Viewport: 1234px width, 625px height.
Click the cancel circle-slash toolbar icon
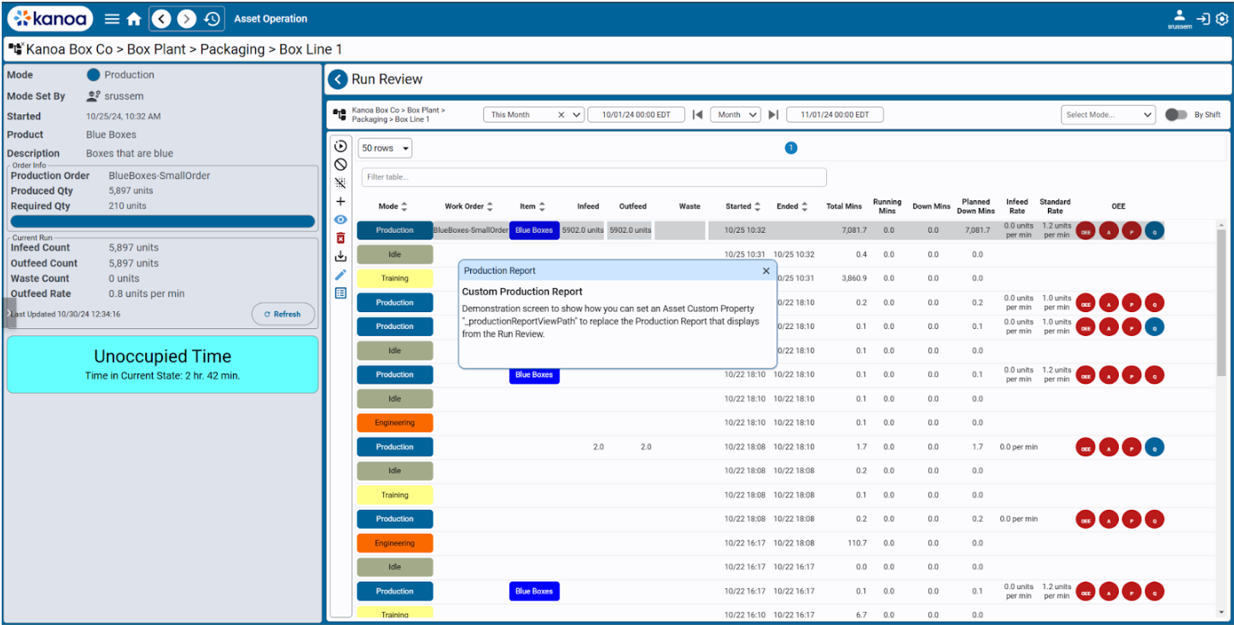[341, 164]
